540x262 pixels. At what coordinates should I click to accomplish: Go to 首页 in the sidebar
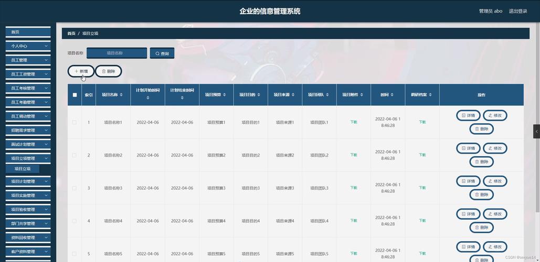[28, 32]
